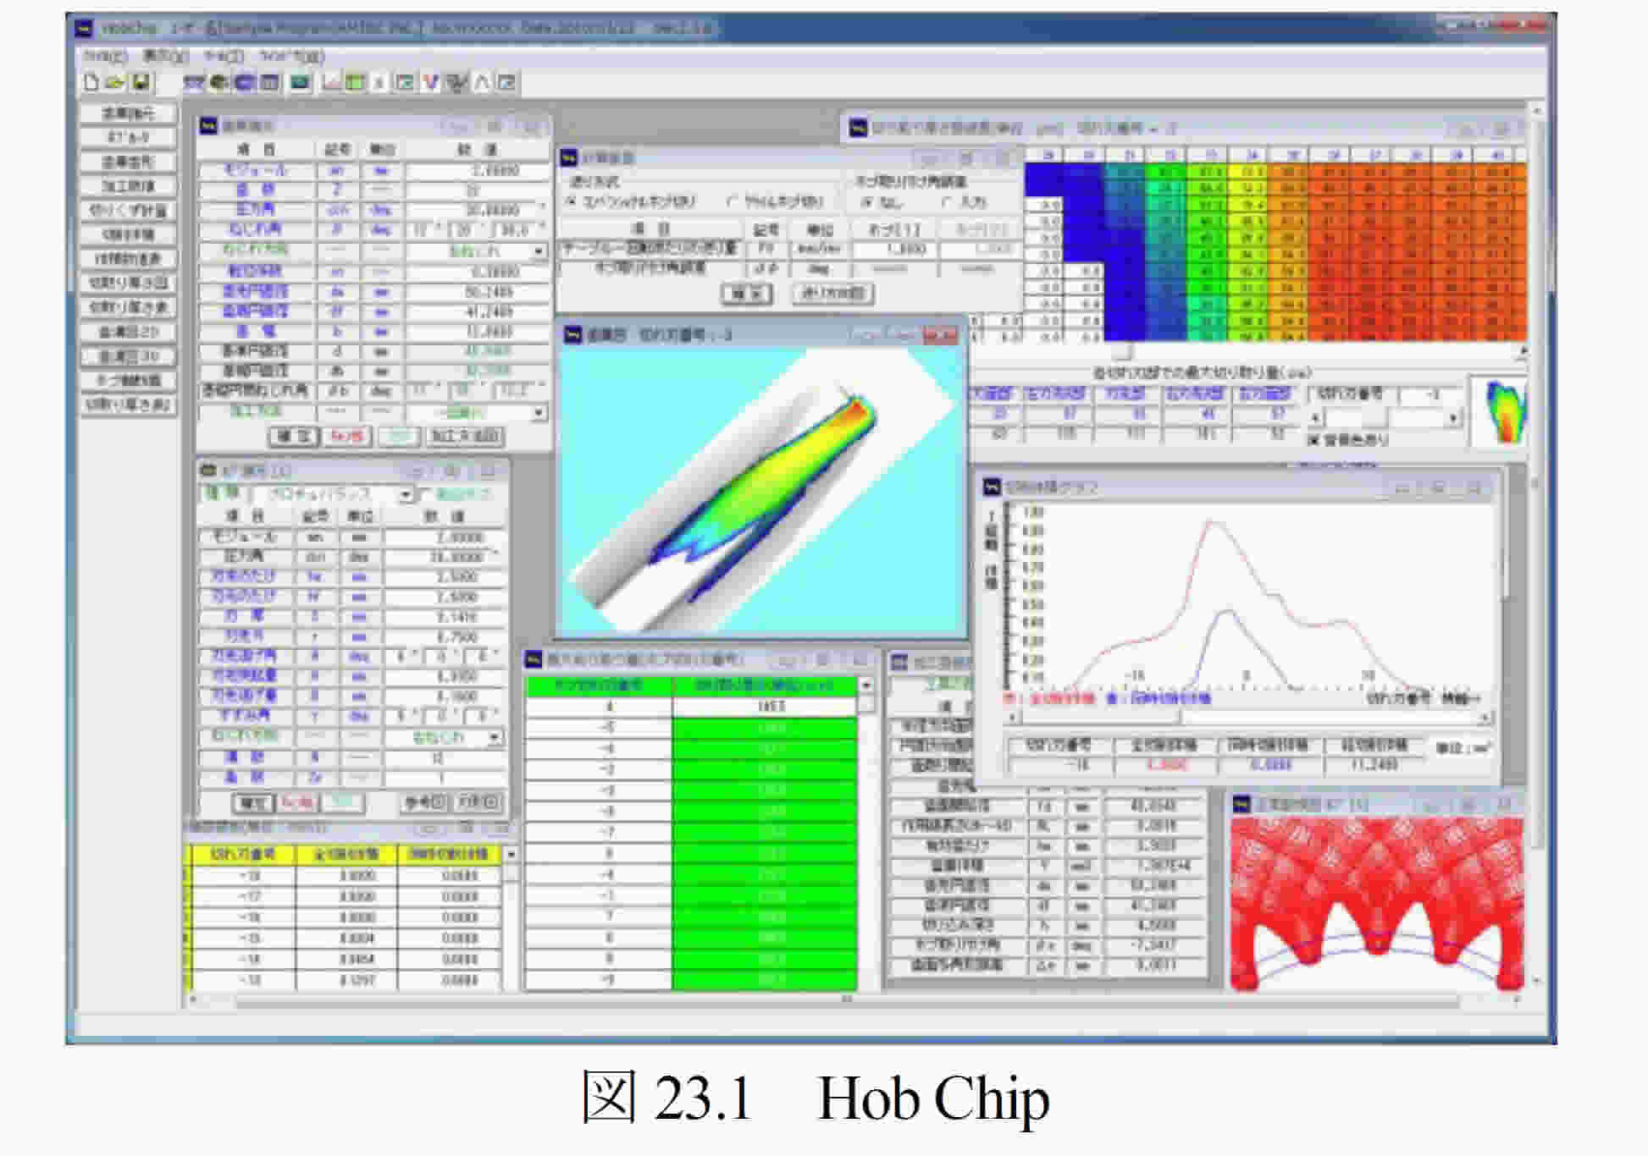Click the red cancel button in gear specifications
Screen dimensions: 1648x1156
coord(347,437)
